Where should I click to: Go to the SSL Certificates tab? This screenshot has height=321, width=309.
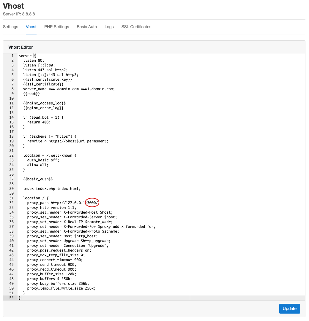point(136,27)
